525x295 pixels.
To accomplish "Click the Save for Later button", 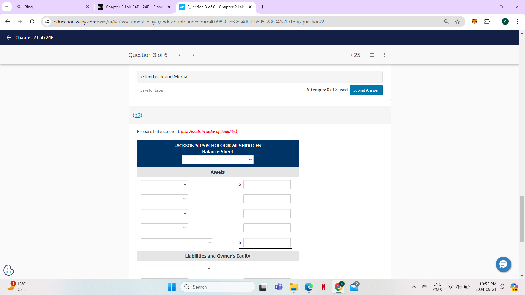I will tap(152, 90).
